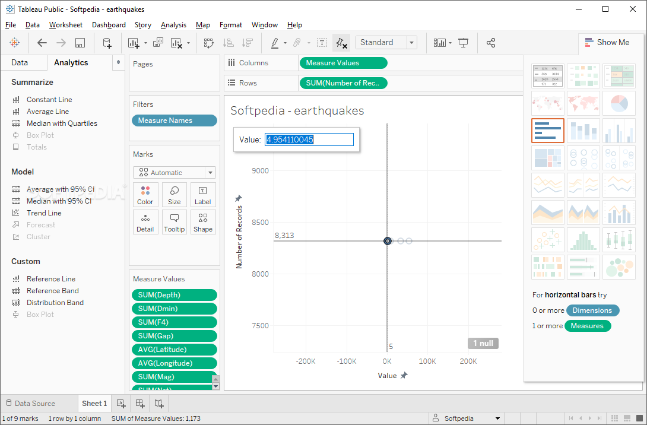
Task: Click the Show/hide cards icon
Action: 439,43
